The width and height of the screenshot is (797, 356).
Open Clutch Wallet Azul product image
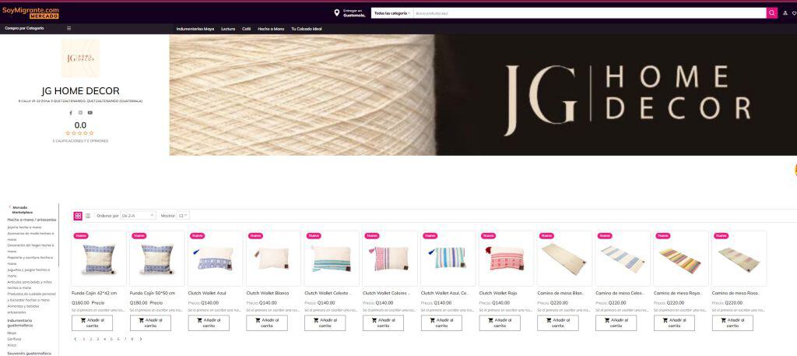[215, 259]
